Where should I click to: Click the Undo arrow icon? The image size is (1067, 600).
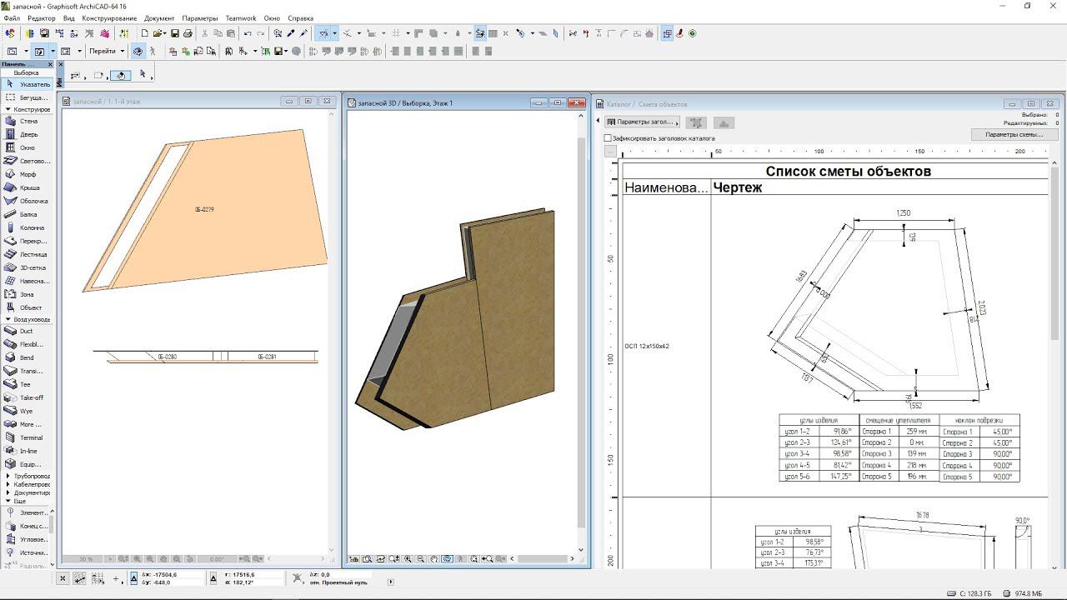tap(248, 33)
